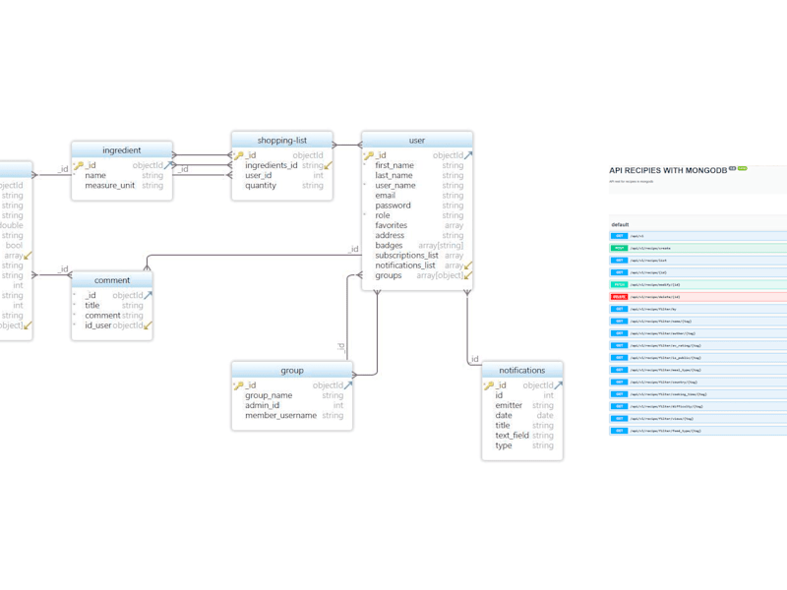787x590 pixels.
Task: Expand the DELETE recipe endpoint
Action: tap(698, 297)
